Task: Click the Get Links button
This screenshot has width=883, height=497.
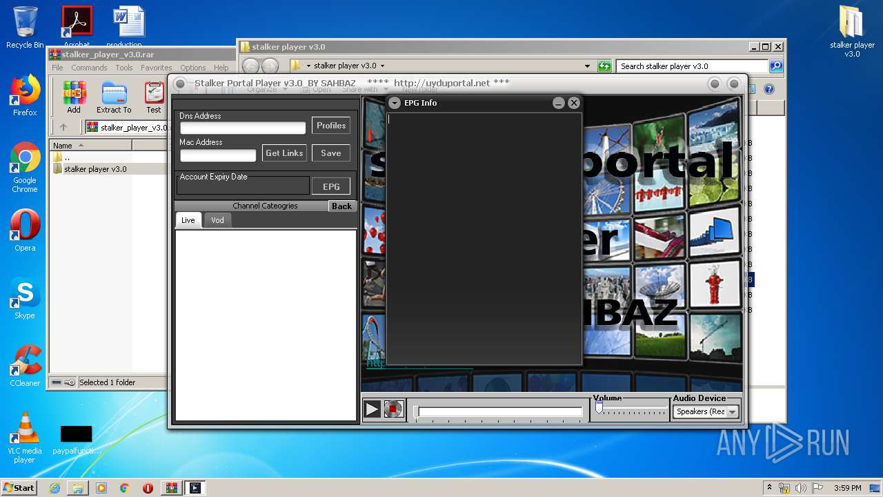Action: 284,153
